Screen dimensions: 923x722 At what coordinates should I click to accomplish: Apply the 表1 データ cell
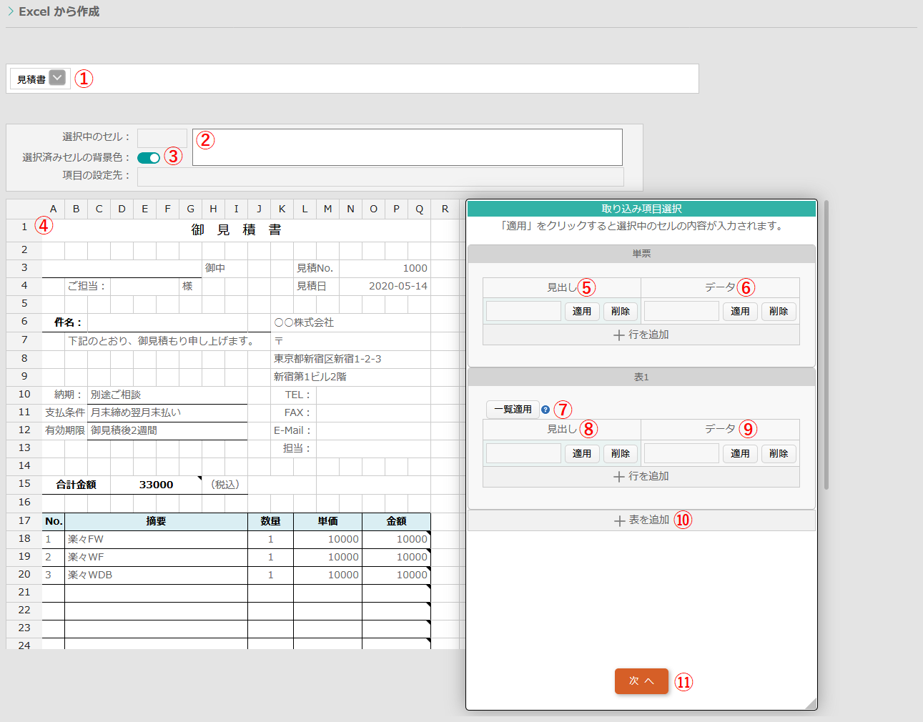point(740,453)
